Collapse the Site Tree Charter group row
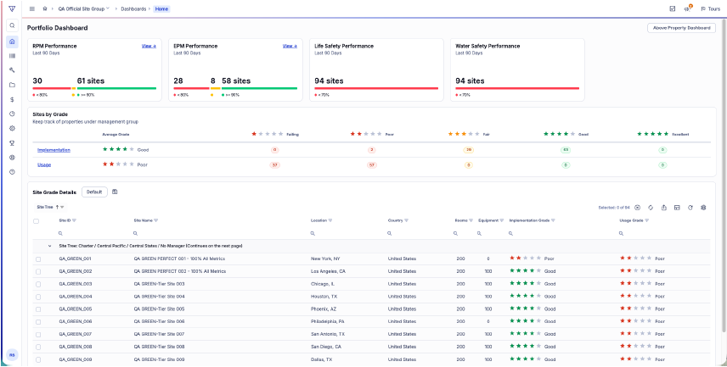The image size is (727, 367). tap(49, 246)
